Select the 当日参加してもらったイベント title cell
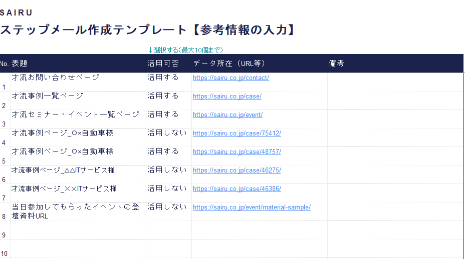 coord(75,211)
